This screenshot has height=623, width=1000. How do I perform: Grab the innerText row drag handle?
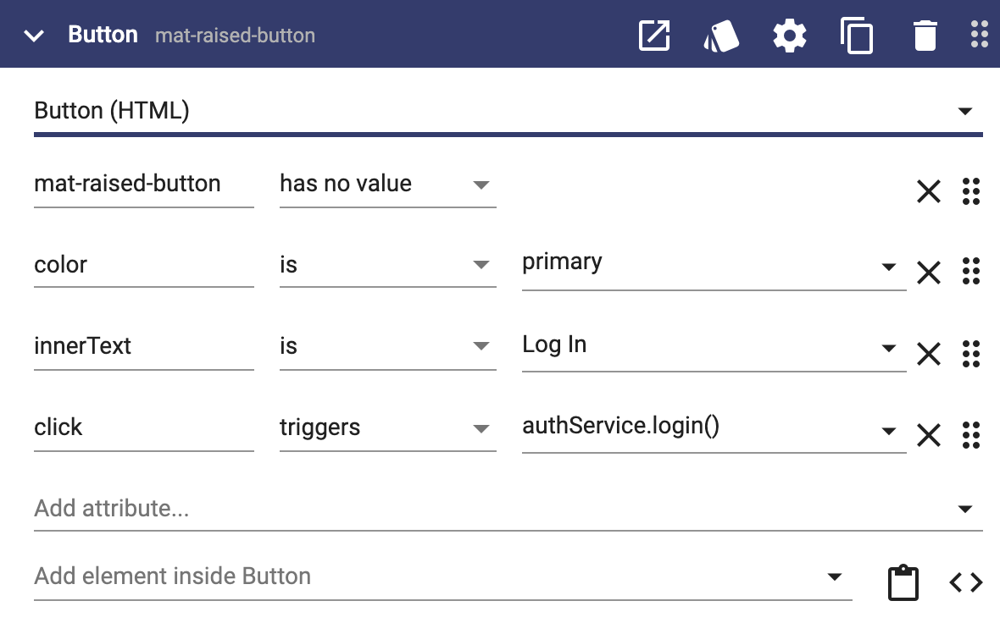coord(970,354)
